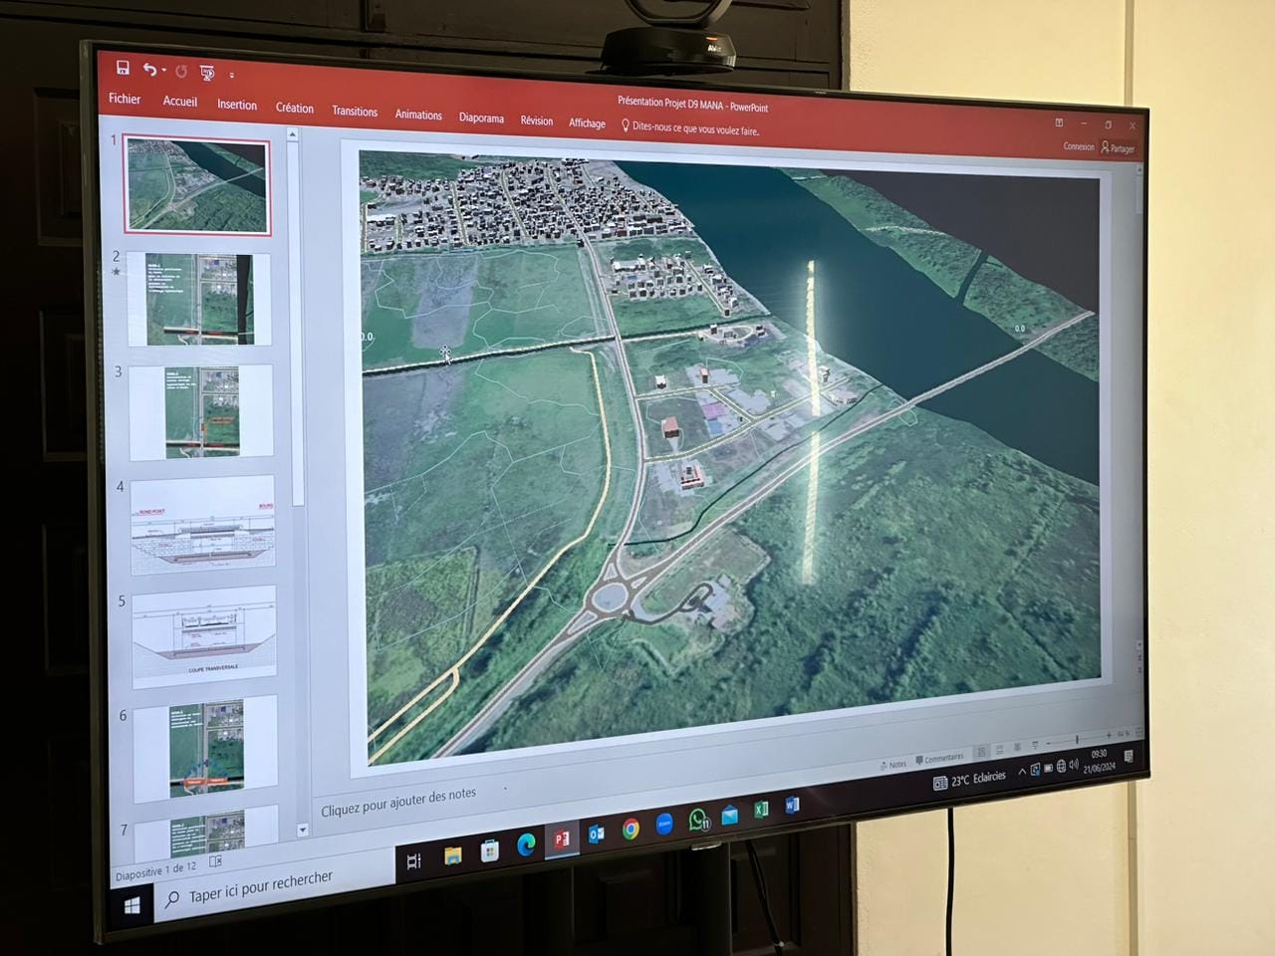The width and height of the screenshot is (1275, 956).
Task: Click the Connexion sign-in link
Action: click(1079, 146)
